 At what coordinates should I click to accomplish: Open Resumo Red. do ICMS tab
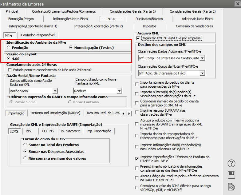tap(103, 113)
